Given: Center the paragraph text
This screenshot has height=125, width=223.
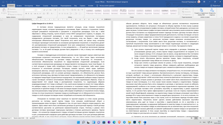Looking at the screenshot, I should (x=62, y=14).
